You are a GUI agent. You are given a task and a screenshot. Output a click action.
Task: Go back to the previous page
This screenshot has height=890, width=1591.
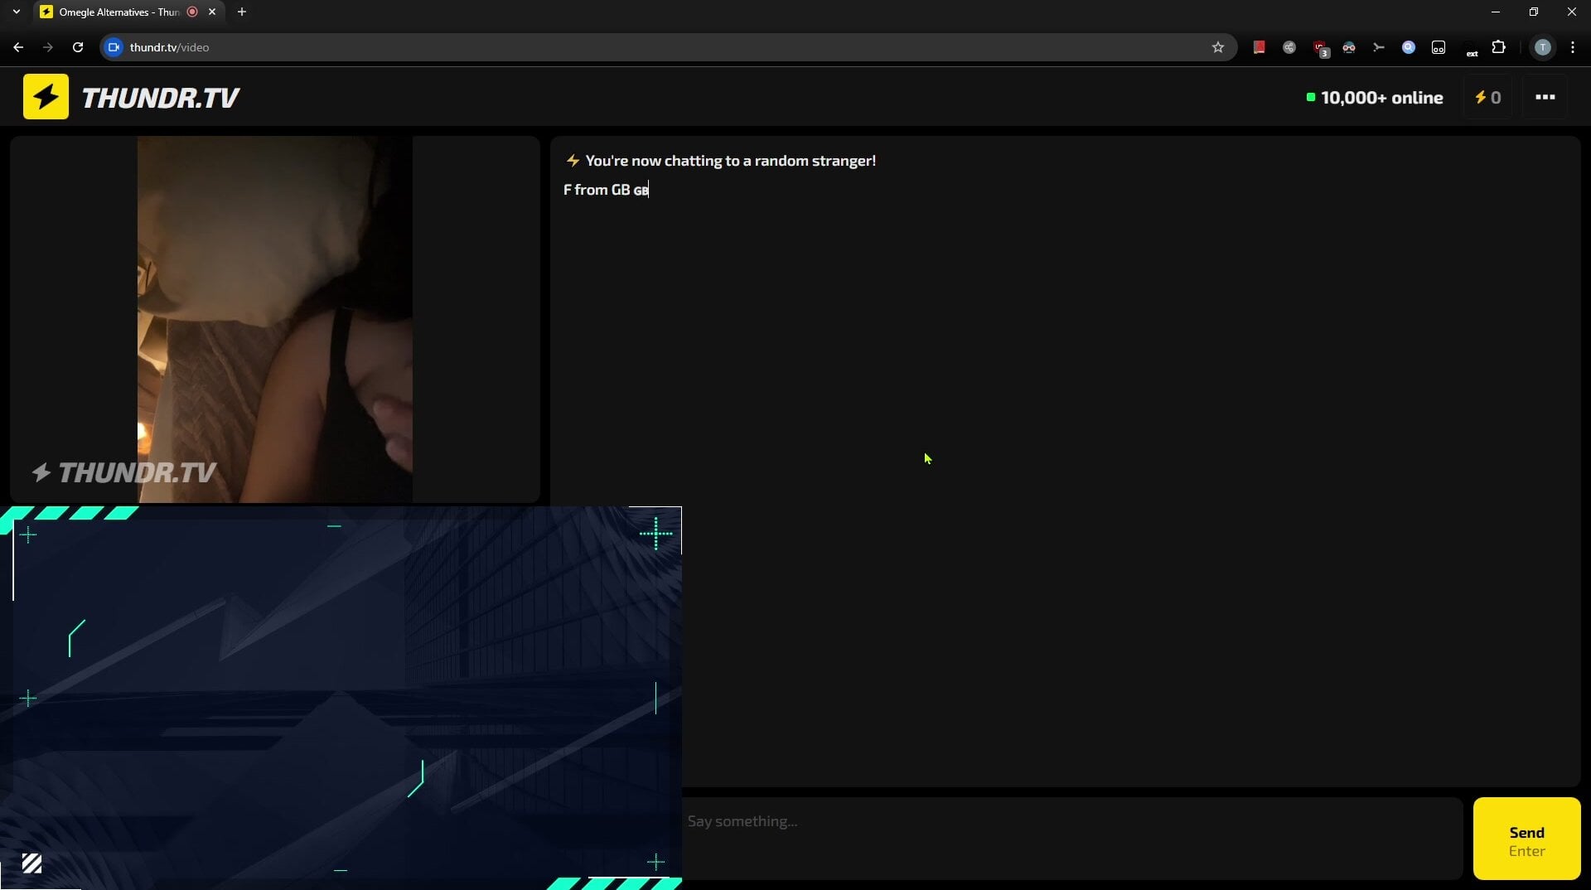point(18,47)
